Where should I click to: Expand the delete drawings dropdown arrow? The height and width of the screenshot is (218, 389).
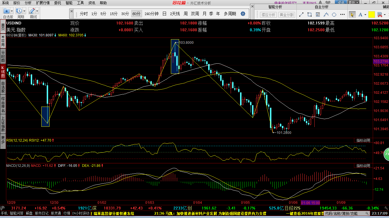tap(385, 15)
